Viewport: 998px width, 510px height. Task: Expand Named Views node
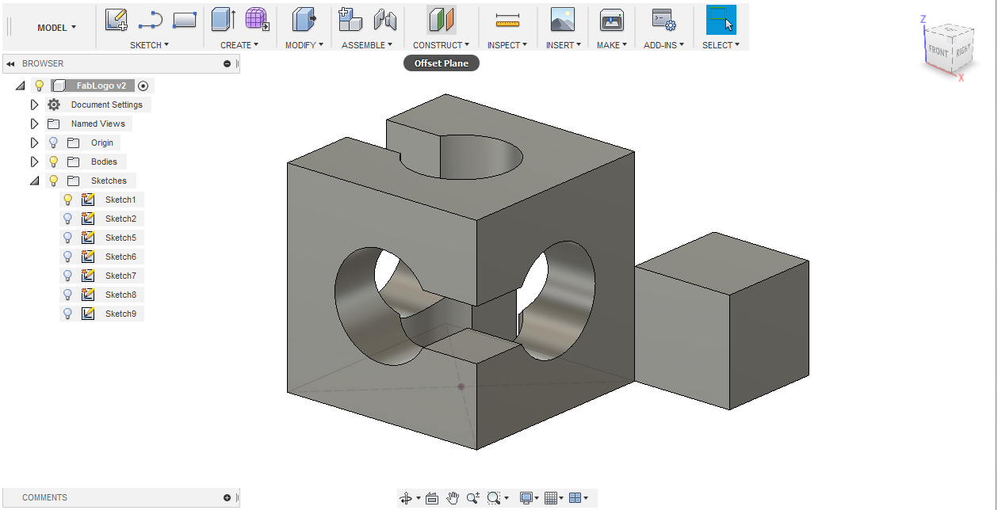(x=34, y=124)
